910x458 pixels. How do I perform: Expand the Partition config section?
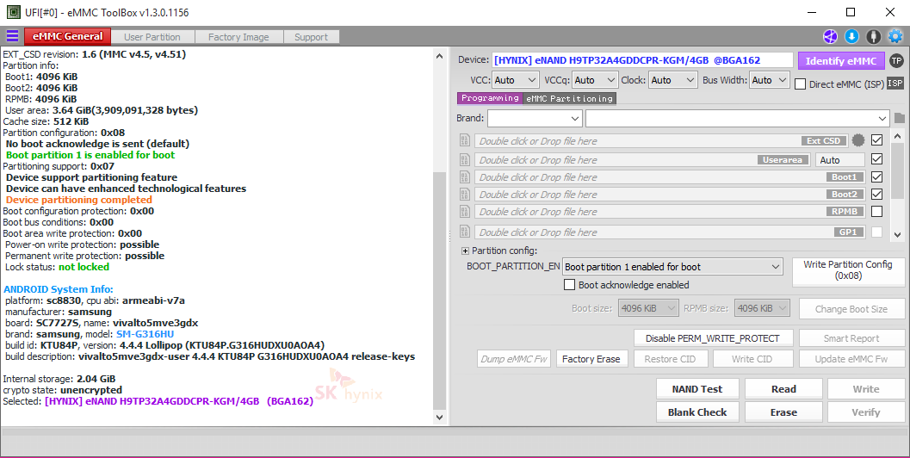[465, 251]
